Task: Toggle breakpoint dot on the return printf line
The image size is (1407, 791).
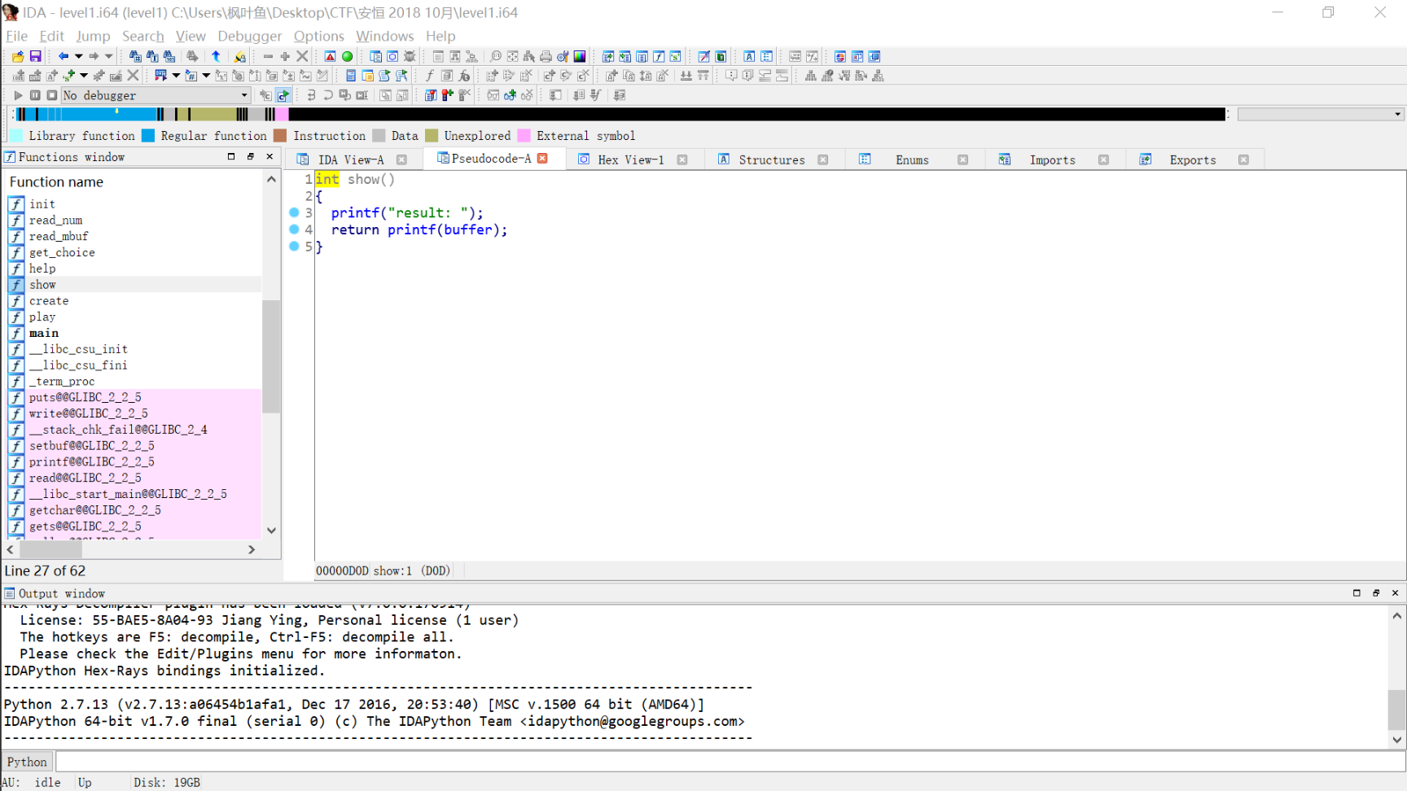Action: [x=295, y=229]
